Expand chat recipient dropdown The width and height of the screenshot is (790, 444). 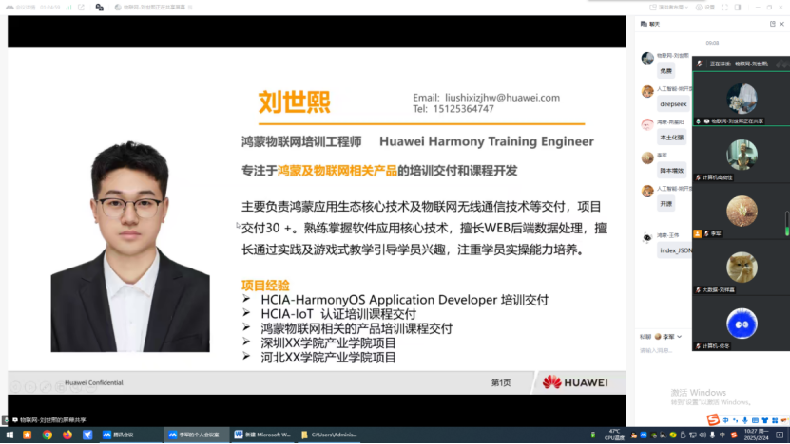(x=670, y=336)
